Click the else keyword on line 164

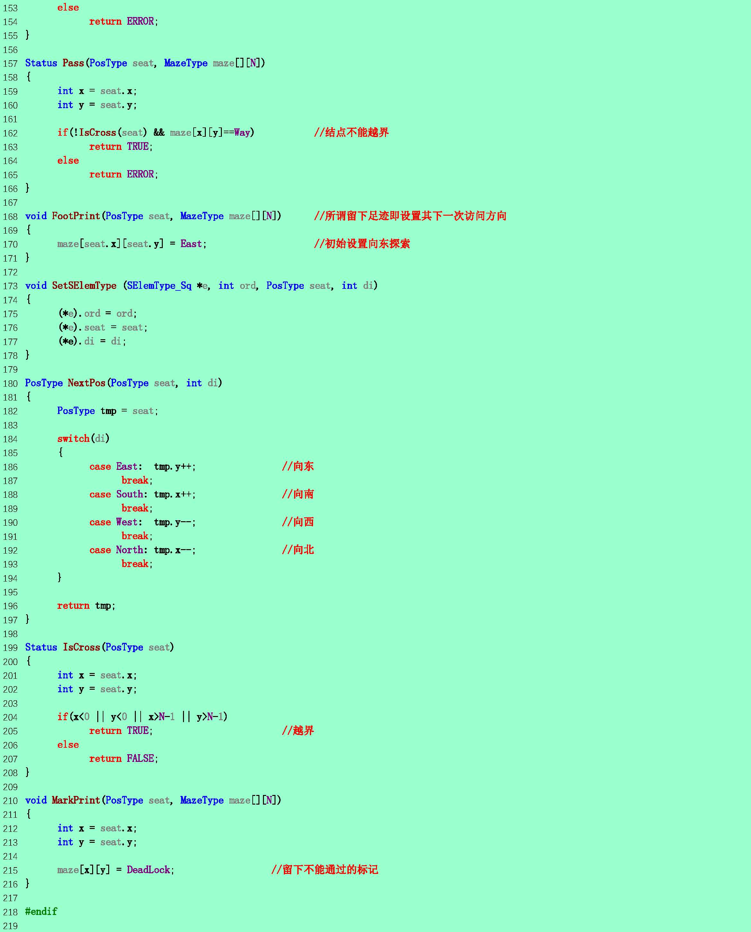(x=68, y=160)
